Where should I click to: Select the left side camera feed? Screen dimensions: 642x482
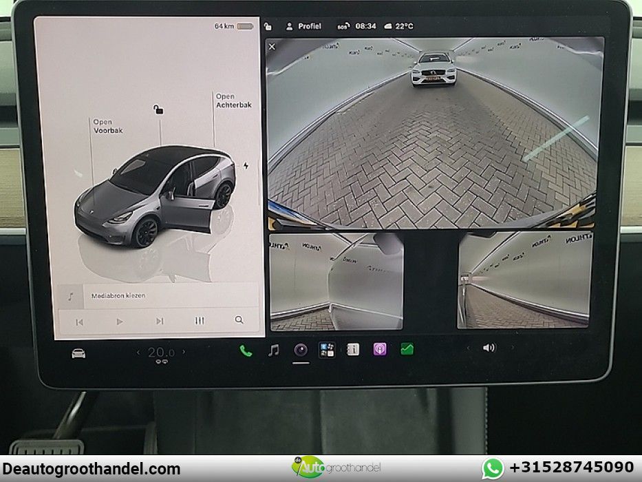pyautogui.click(x=336, y=282)
